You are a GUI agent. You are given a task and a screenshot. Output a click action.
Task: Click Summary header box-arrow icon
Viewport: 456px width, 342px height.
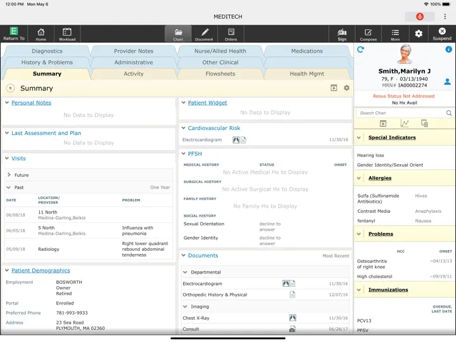point(334,88)
